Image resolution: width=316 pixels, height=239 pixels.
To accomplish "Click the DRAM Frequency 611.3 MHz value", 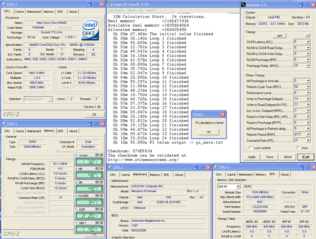I will point(60,164).
